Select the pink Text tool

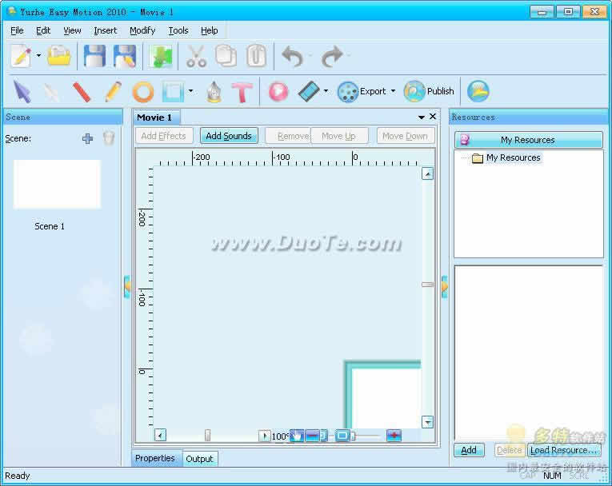click(242, 93)
